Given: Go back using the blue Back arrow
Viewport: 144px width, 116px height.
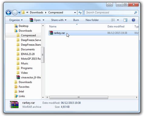Looking at the screenshot, I should pyautogui.click(x=9, y=13).
